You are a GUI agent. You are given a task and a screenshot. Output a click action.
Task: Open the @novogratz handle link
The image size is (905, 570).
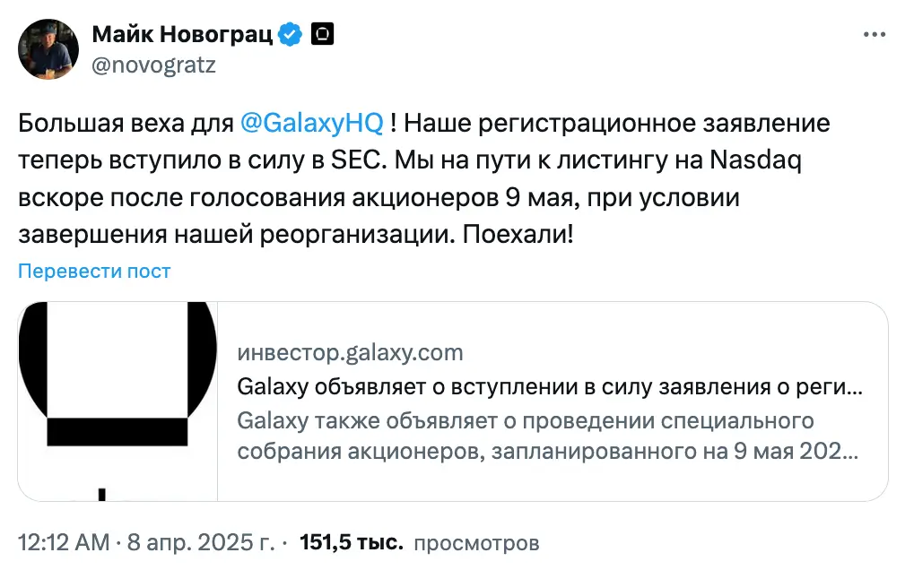(153, 65)
